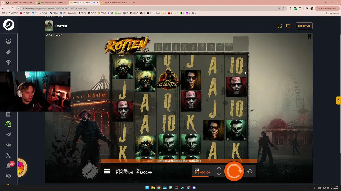Spin the reels with the orange button

click(234, 171)
